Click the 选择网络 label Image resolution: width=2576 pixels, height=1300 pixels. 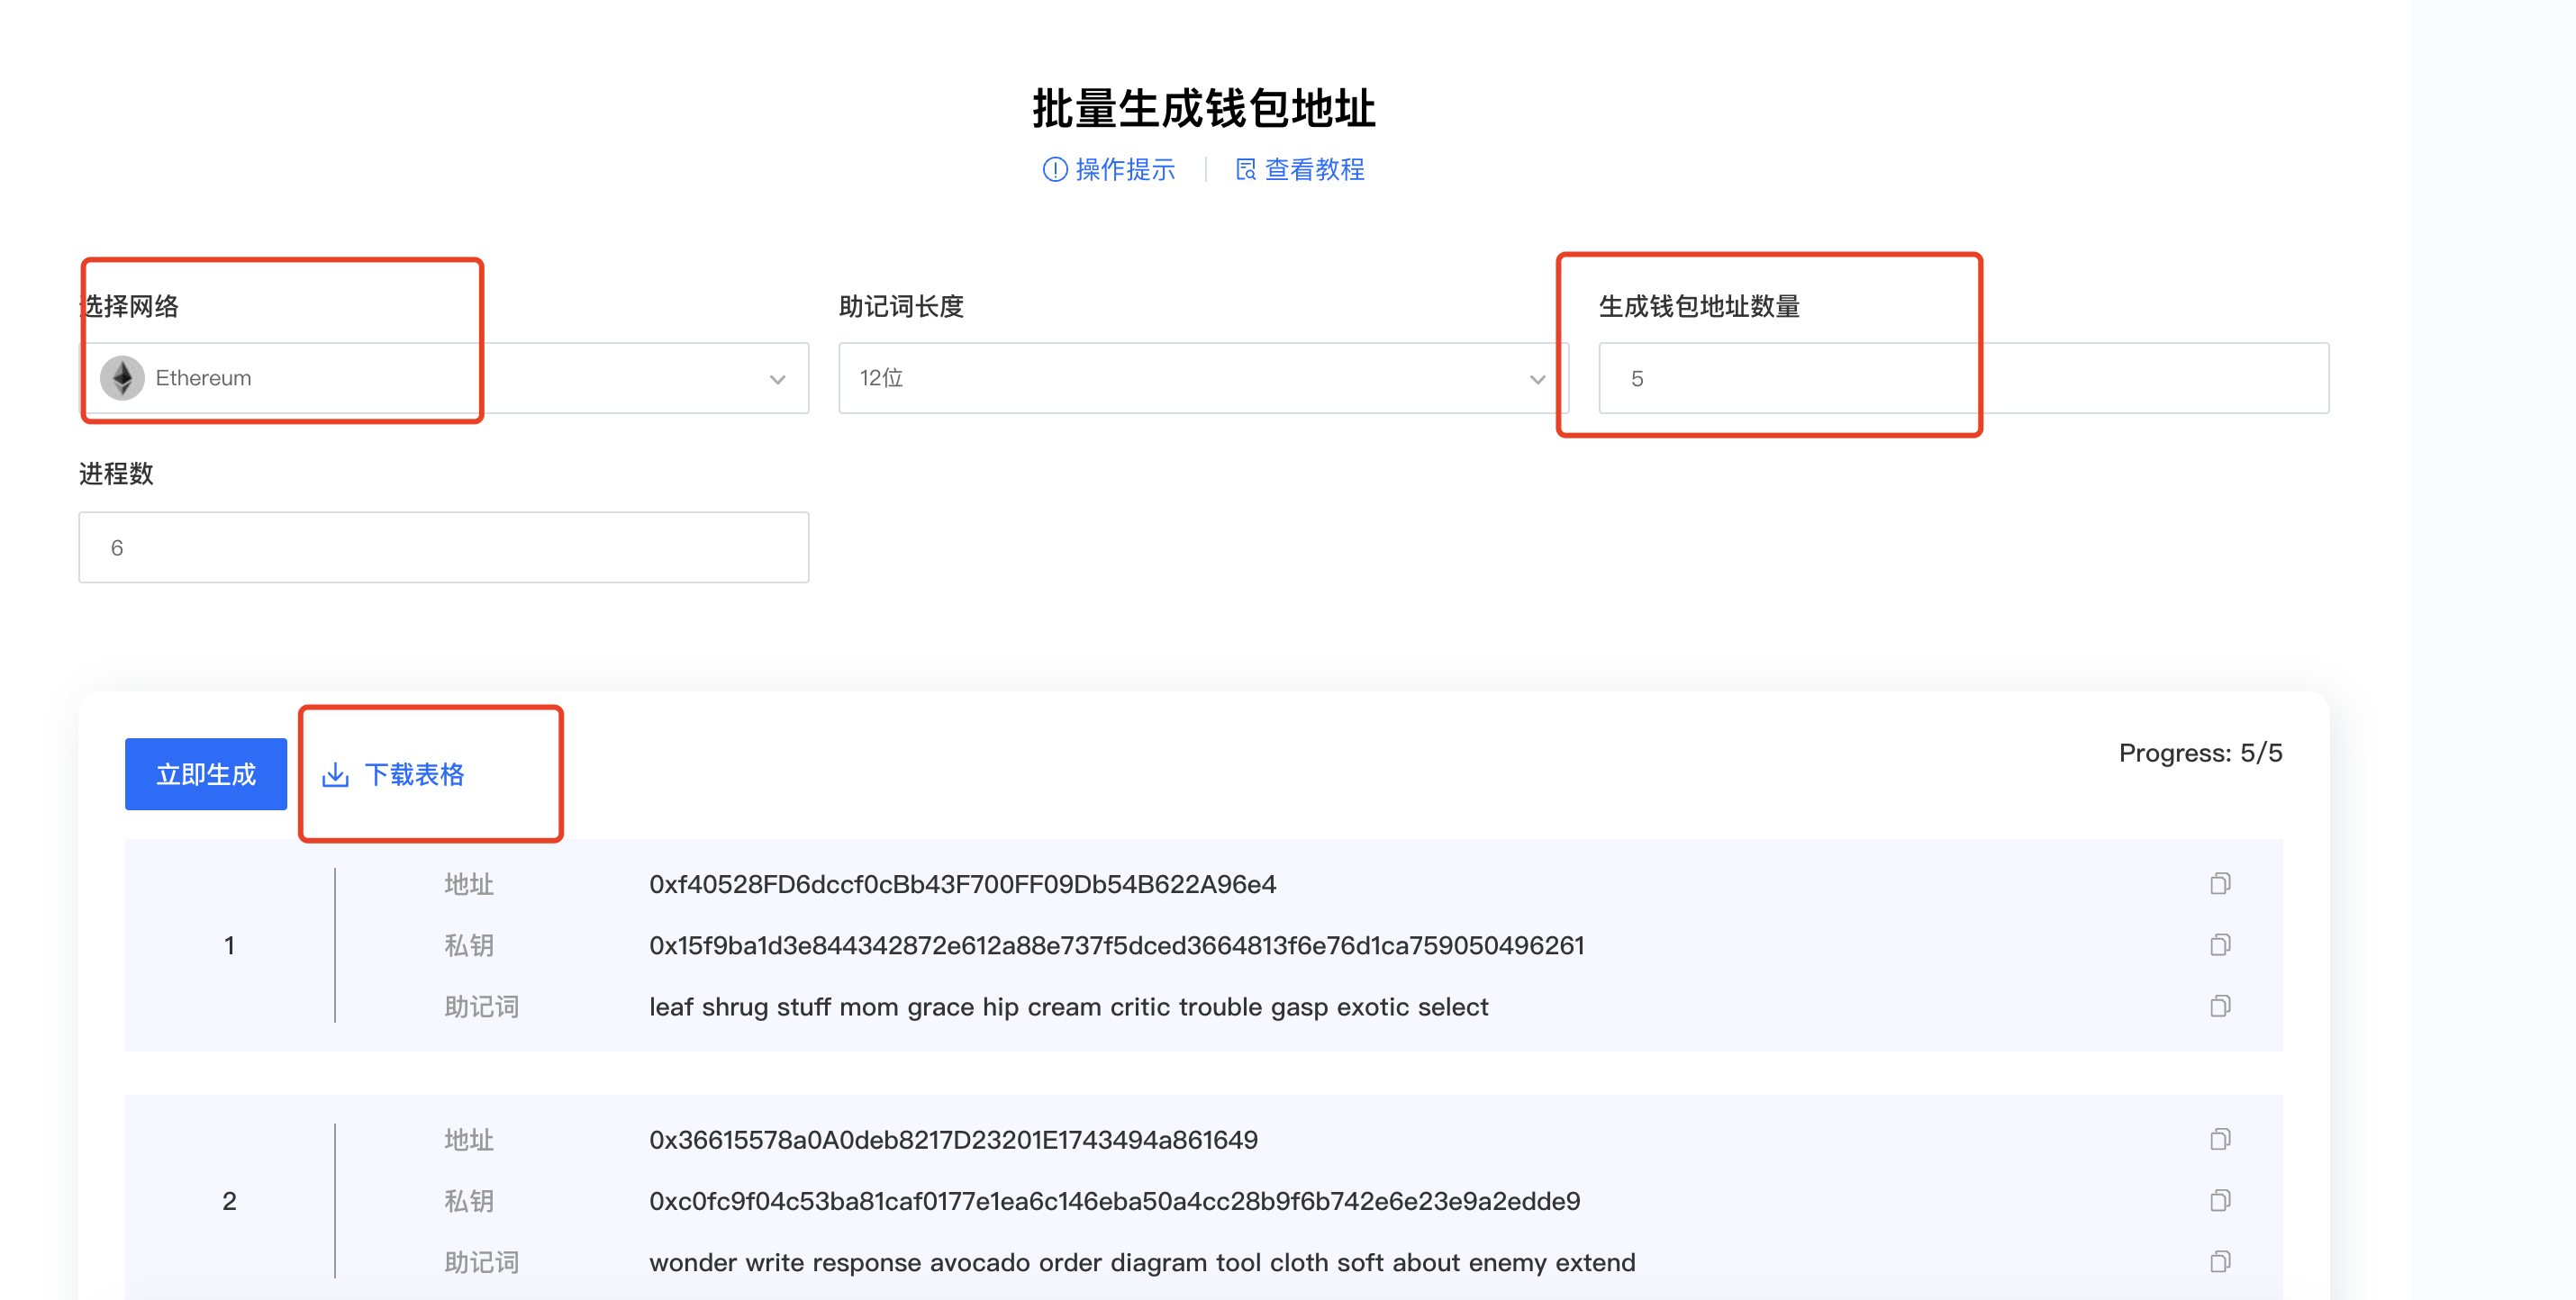pos(129,306)
